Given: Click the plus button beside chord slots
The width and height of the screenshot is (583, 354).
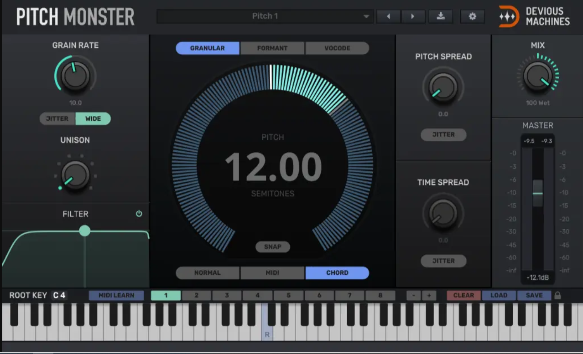Looking at the screenshot, I should [429, 295].
